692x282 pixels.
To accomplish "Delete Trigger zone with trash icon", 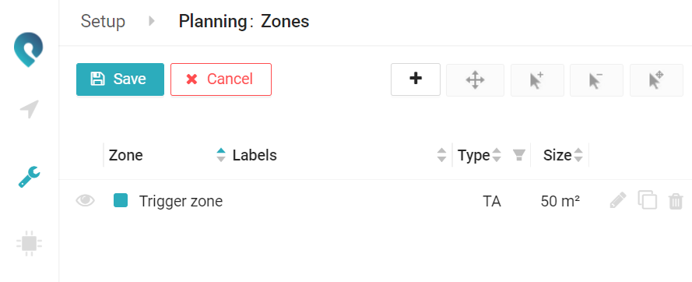I will [x=676, y=201].
